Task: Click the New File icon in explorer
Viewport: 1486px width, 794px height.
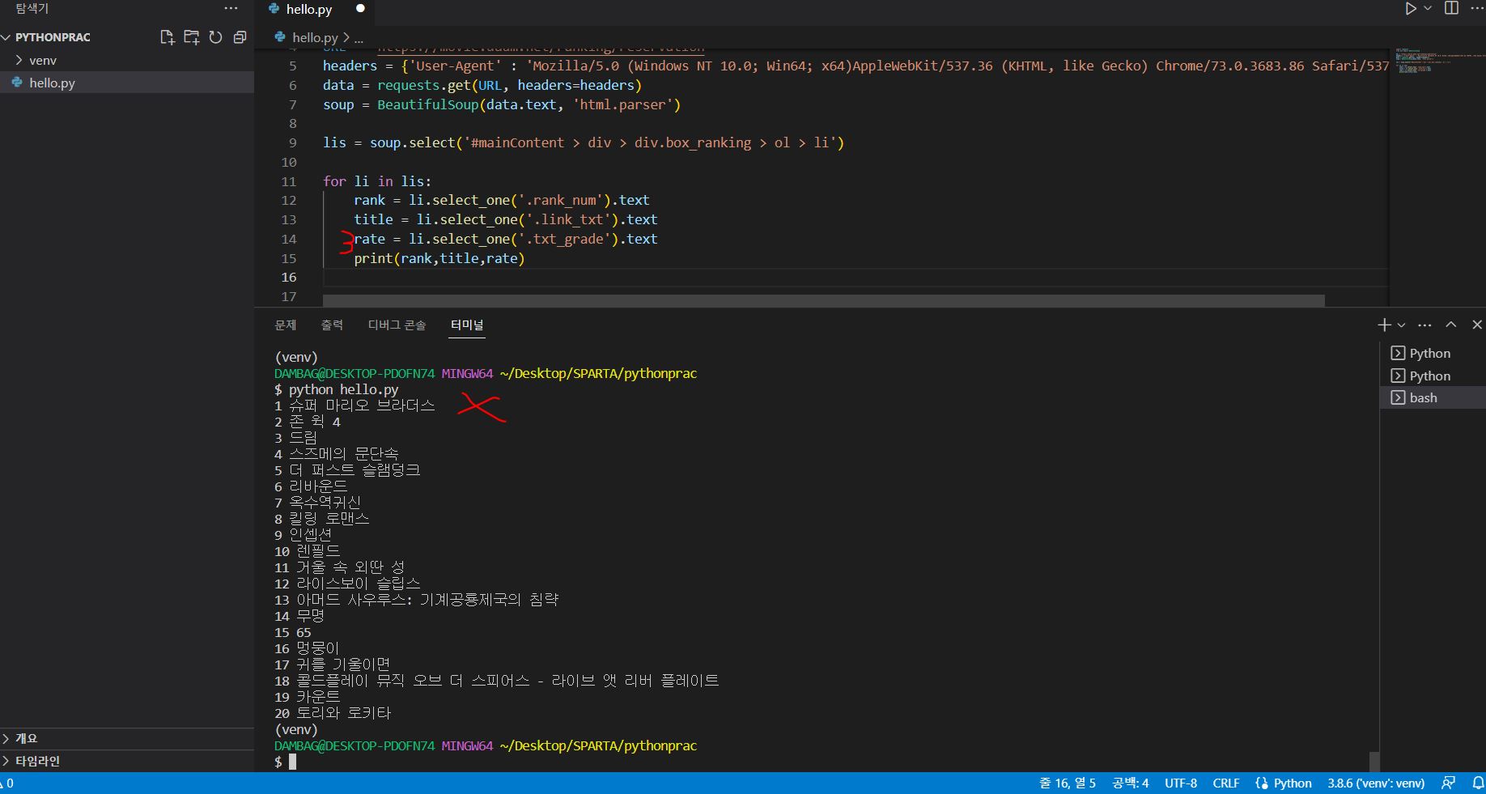Action: click(x=168, y=37)
